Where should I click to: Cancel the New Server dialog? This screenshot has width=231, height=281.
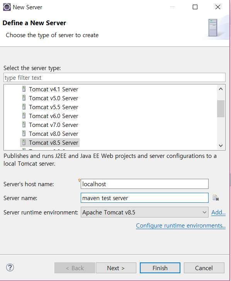[x=204, y=268]
